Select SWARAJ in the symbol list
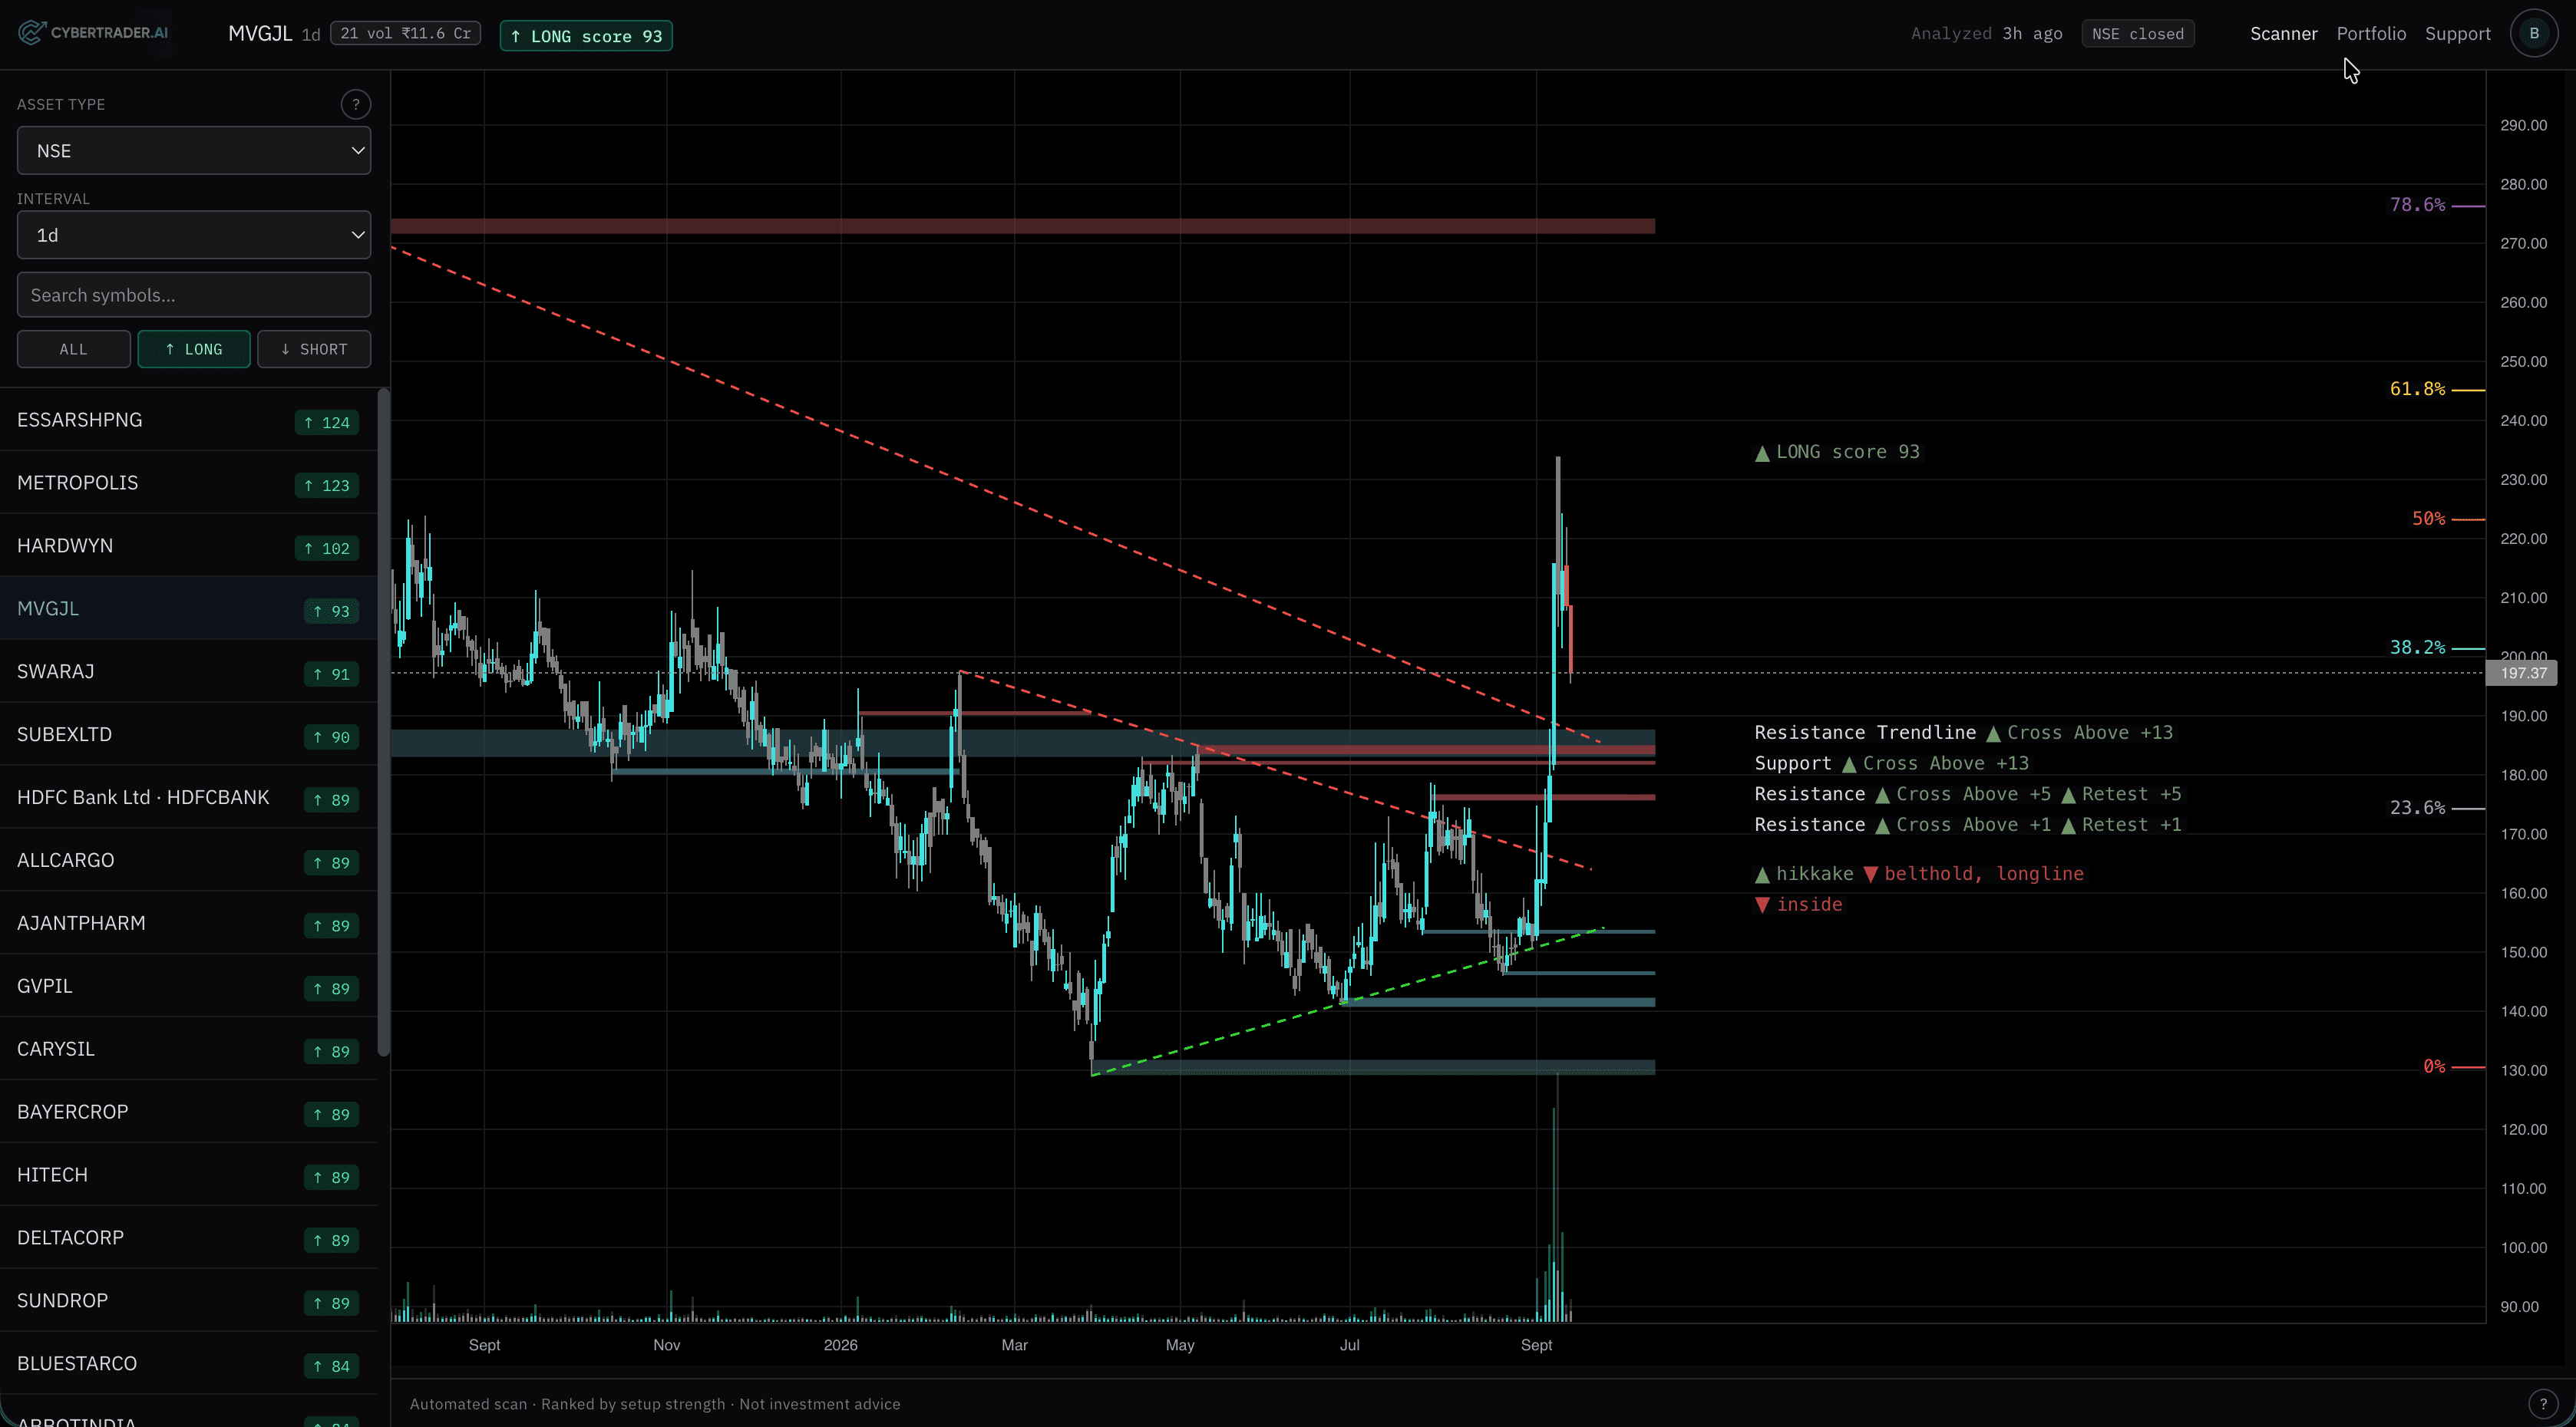Image resolution: width=2576 pixels, height=1427 pixels. coord(189,671)
